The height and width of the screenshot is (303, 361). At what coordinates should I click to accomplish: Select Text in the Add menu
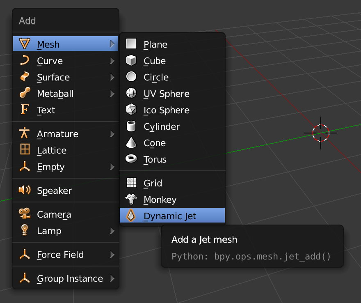coord(45,110)
